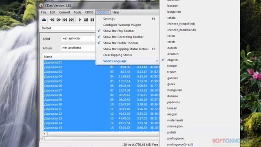Start playback with the Play icon
The height and width of the screenshot is (147, 261).
[80, 20]
